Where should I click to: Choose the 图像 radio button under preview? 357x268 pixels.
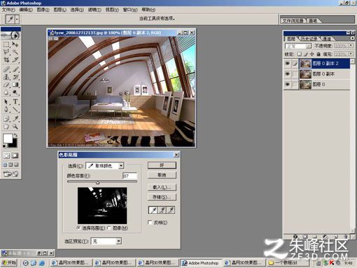pos(109,228)
